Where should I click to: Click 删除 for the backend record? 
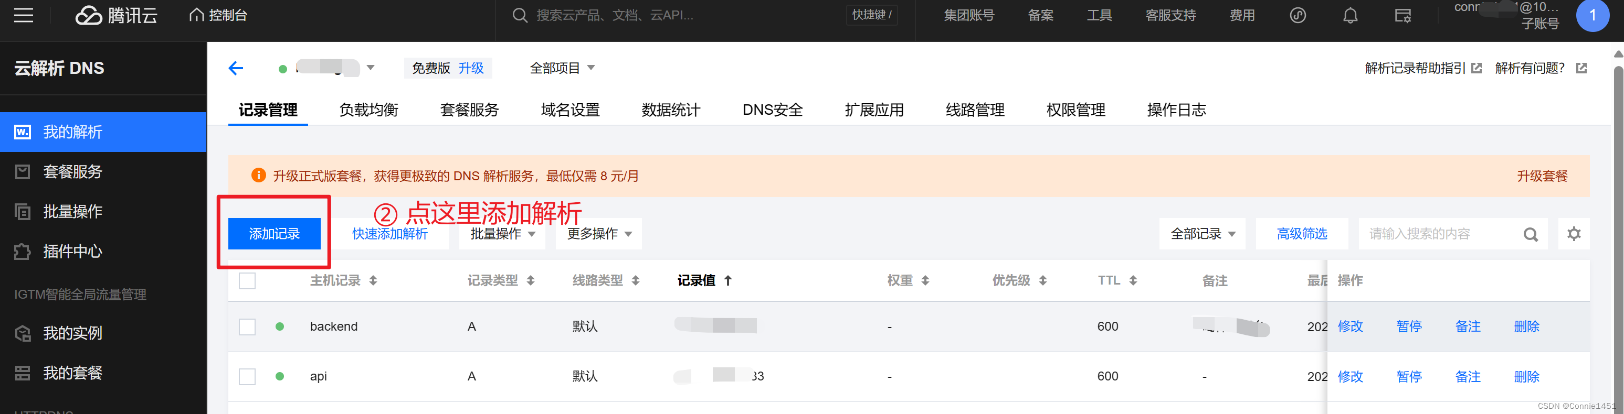(x=1526, y=326)
